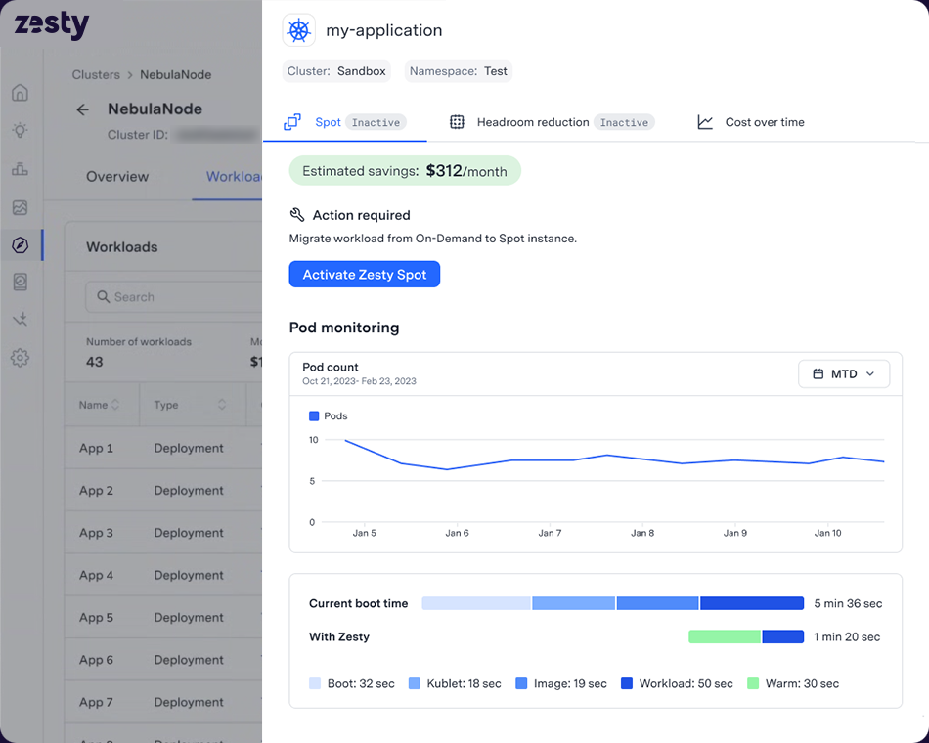Image resolution: width=929 pixels, height=743 pixels.
Task: Click the Workload: 50 sec legend swatch
Action: (x=627, y=683)
